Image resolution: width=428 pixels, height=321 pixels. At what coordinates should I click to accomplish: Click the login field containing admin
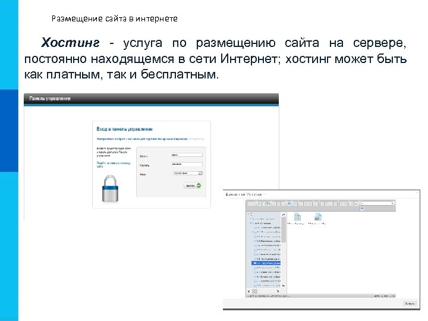tap(187, 155)
